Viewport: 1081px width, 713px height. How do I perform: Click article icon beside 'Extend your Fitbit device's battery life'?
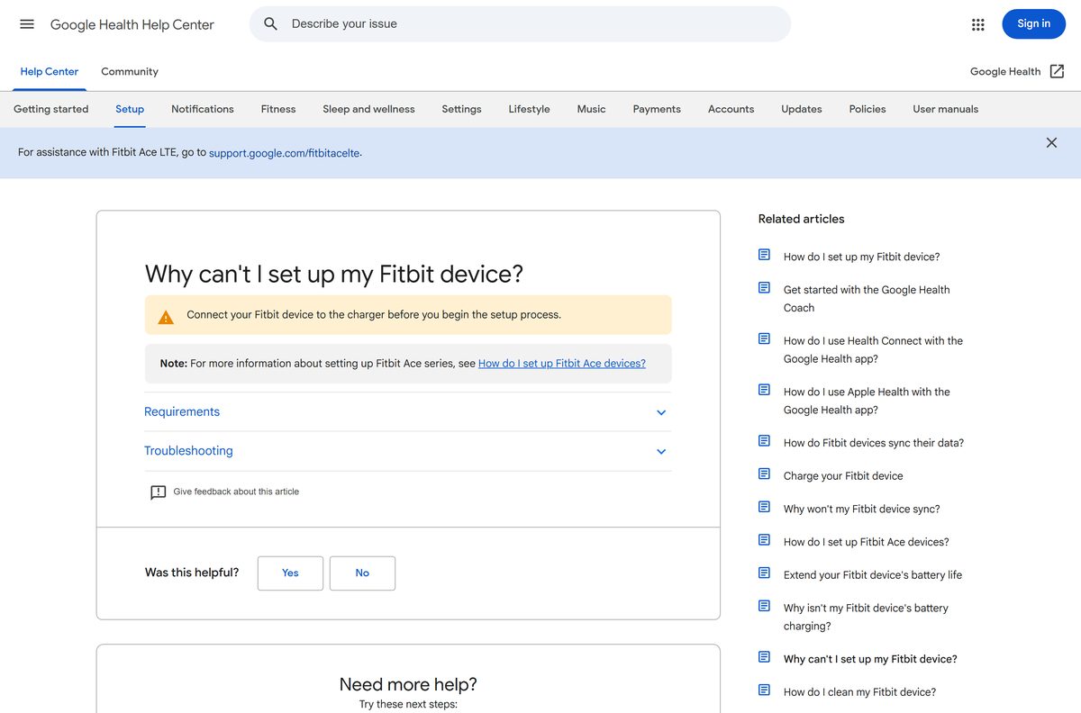[x=764, y=573]
